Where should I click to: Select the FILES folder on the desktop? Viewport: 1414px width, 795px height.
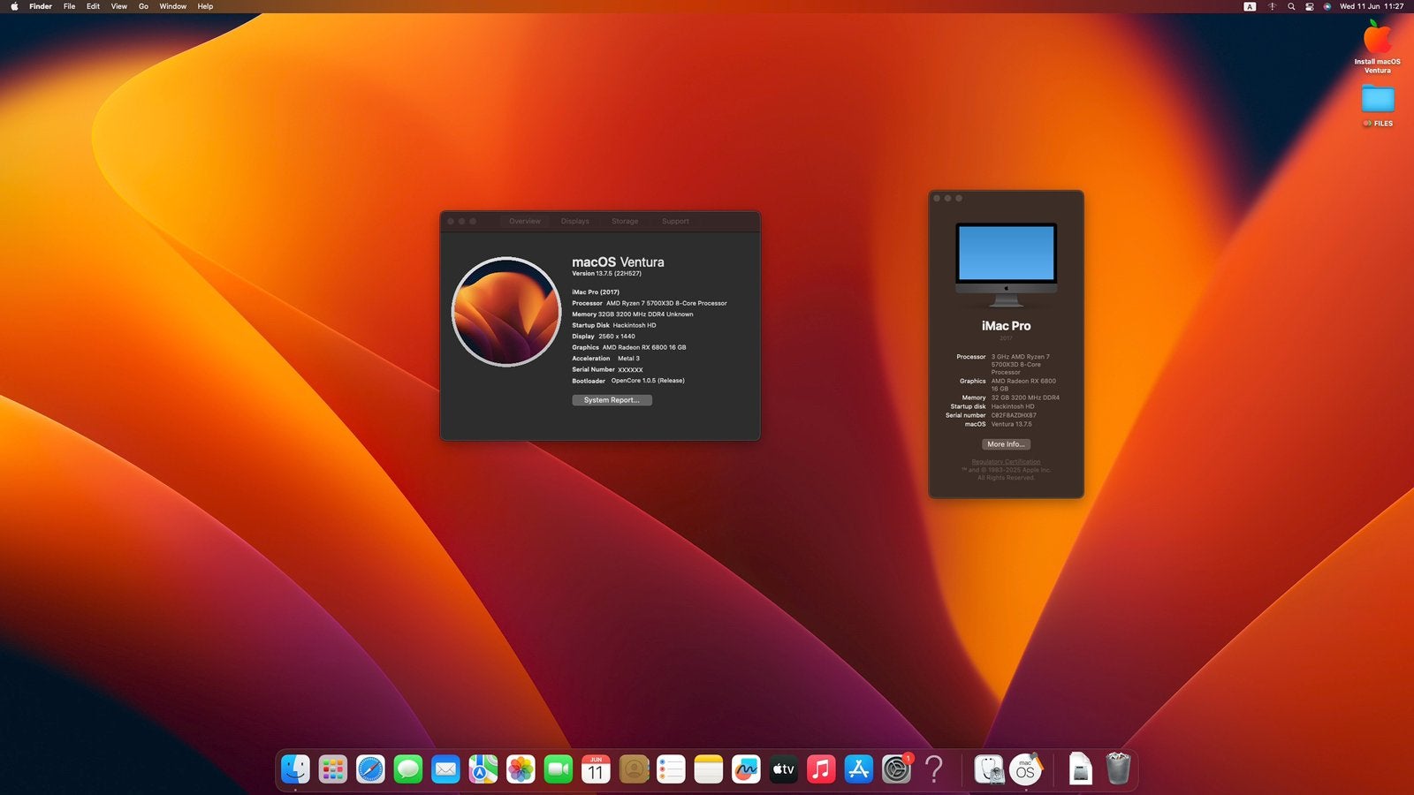(x=1378, y=106)
